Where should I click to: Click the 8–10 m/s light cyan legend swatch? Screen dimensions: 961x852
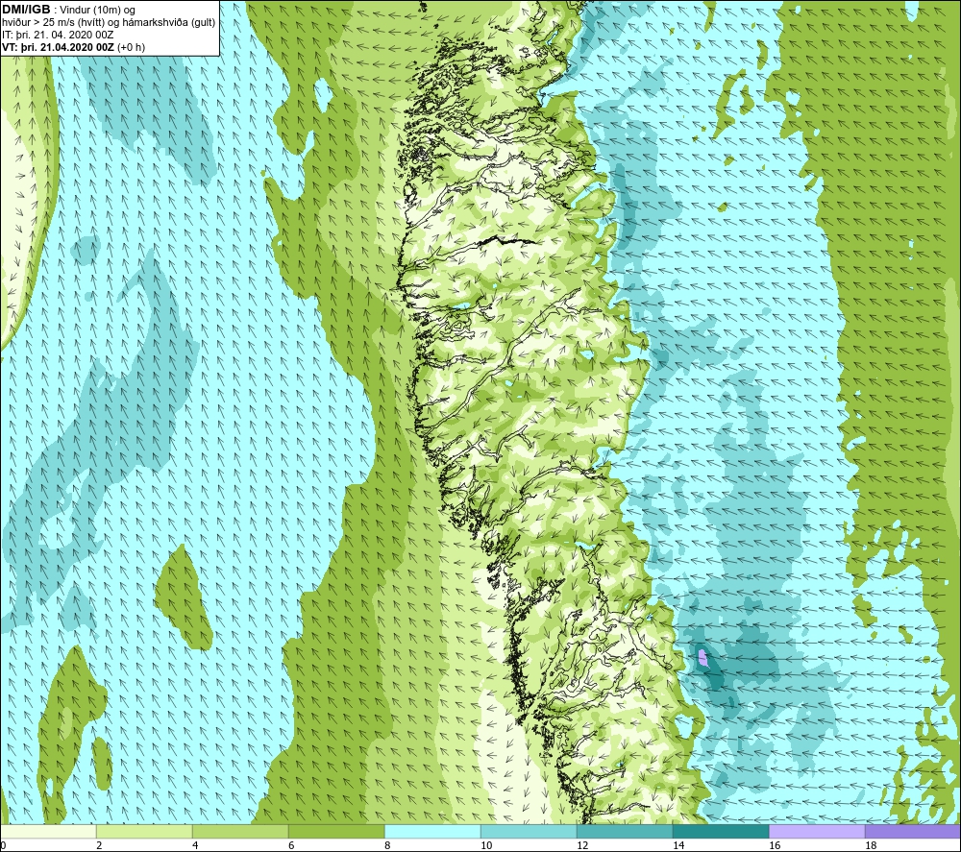[432, 831]
